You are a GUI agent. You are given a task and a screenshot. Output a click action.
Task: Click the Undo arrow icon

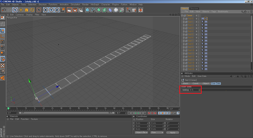pyautogui.click(x=4, y=10)
